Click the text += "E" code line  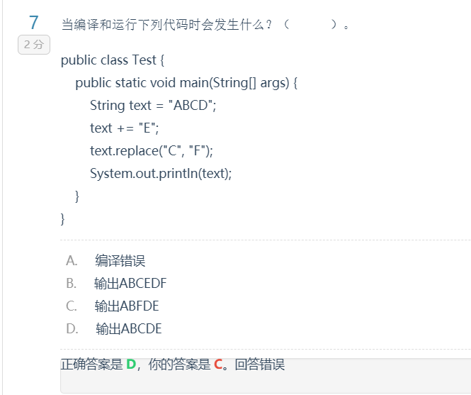[125, 128]
